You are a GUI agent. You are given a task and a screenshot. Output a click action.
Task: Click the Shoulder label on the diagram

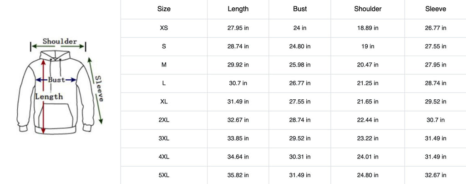(x=60, y=41)
